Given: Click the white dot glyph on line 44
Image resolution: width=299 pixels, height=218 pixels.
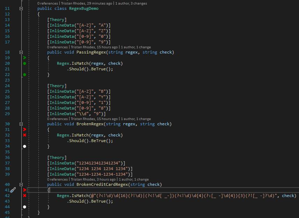Looking at the screenshot, I should tap(24, 207).
